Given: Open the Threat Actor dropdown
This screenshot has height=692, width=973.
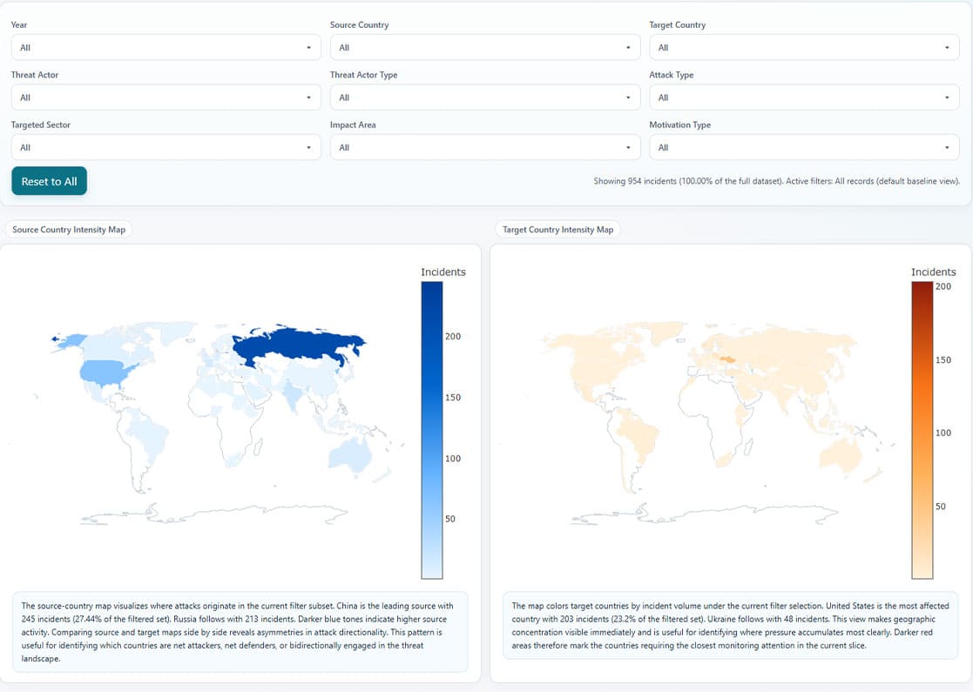Looking at the screenshot, I should 166,97.
